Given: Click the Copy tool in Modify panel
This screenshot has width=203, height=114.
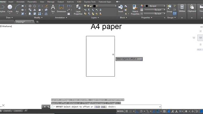Looking at the screenshot, I should click(x=30, y=10).
